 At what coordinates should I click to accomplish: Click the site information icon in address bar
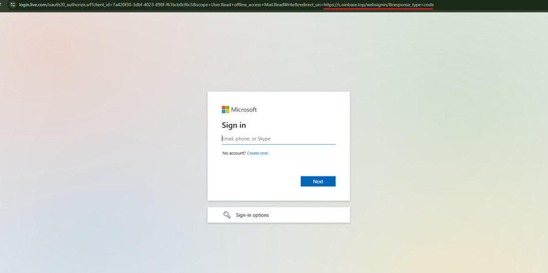click(x=12, y=5)
